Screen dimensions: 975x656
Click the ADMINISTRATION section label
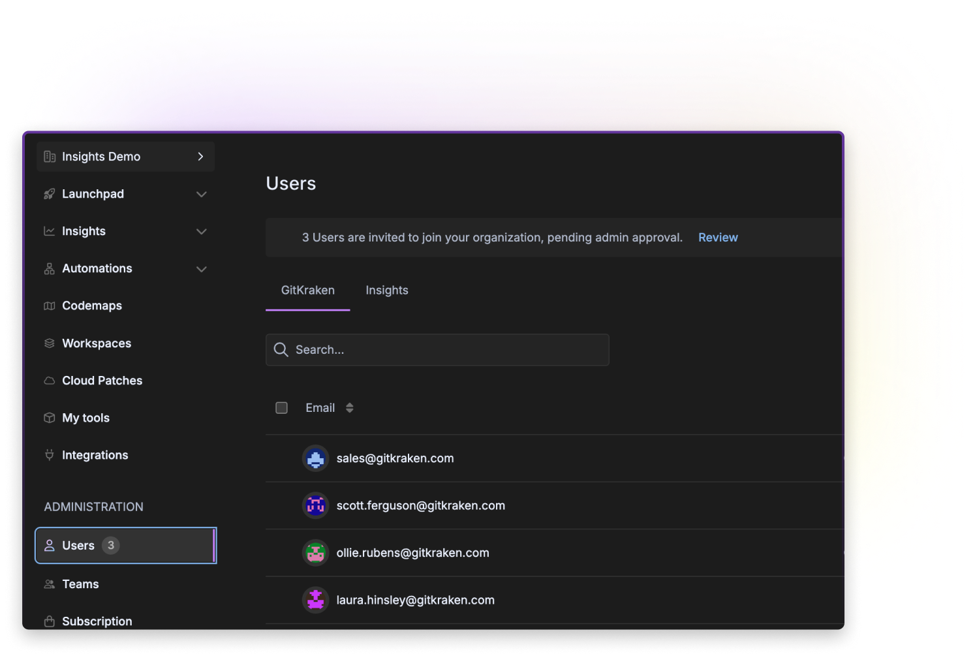pyautogui.click(x=93, y=507)
